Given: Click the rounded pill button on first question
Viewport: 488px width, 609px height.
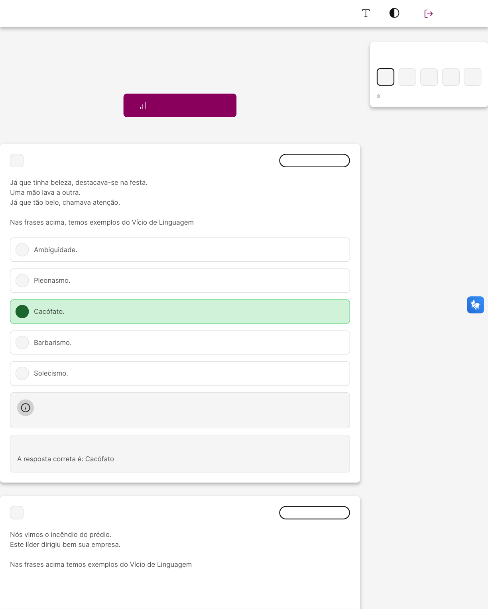Looking at the screenshot, I should click(315, 161).
